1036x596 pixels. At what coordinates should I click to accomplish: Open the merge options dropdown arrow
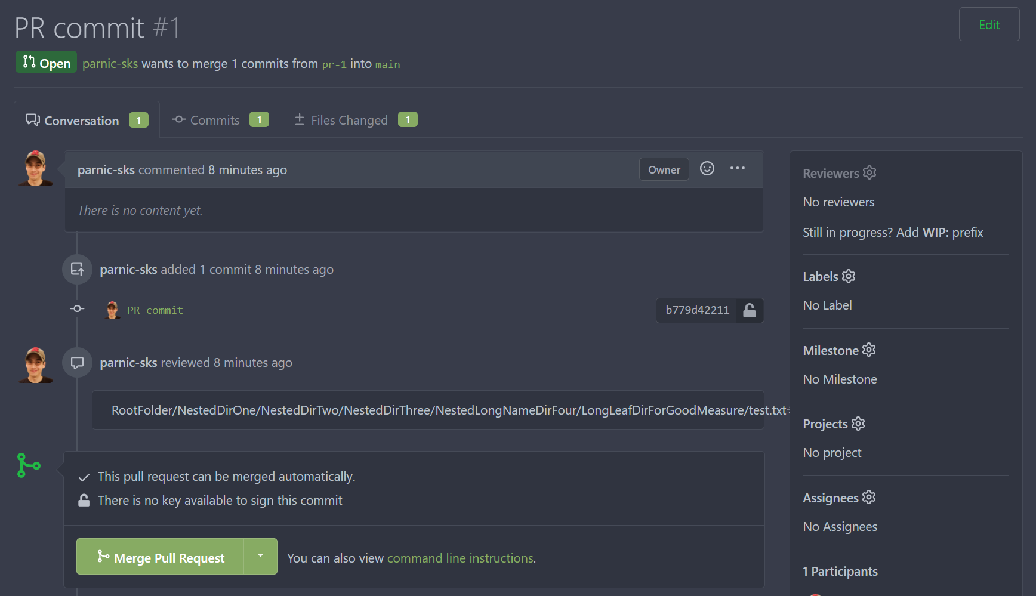pyautogui.click(x=260, y=556)
